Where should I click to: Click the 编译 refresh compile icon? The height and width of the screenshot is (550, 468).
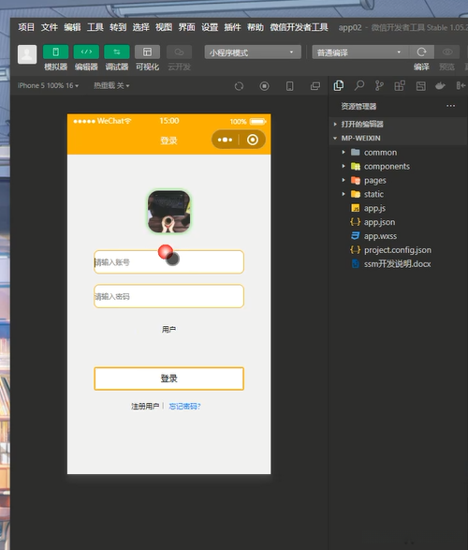pyautogui.click(x=421, y=52)
